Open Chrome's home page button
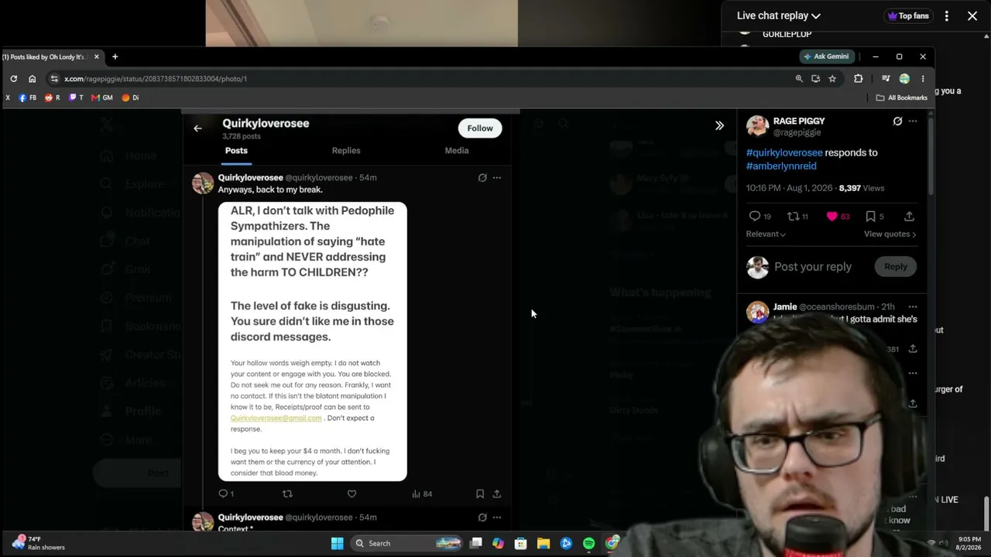 (x=32, y=78)
